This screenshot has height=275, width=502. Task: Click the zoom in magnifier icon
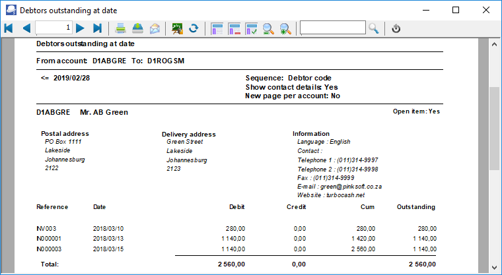(285, 28)
